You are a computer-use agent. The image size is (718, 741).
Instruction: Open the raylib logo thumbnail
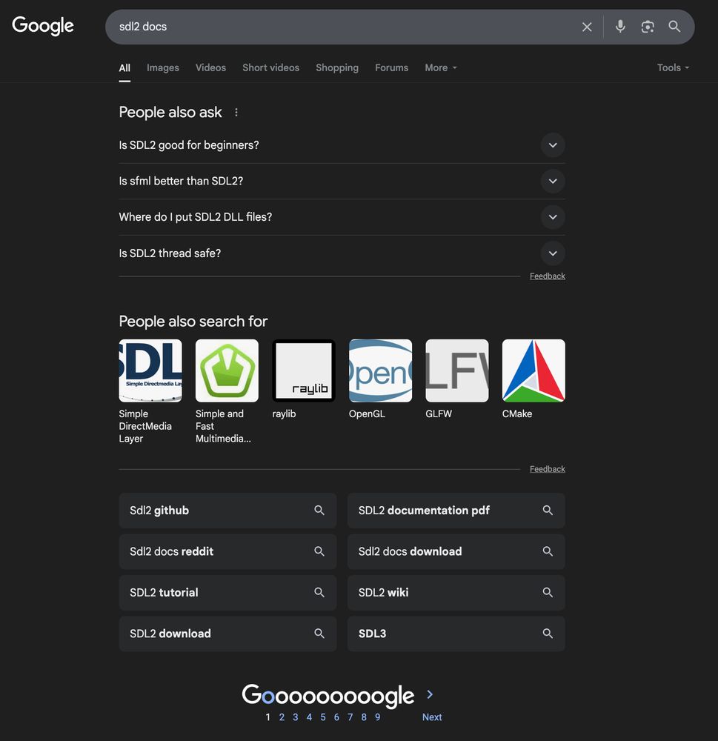[x=304, y=370]
